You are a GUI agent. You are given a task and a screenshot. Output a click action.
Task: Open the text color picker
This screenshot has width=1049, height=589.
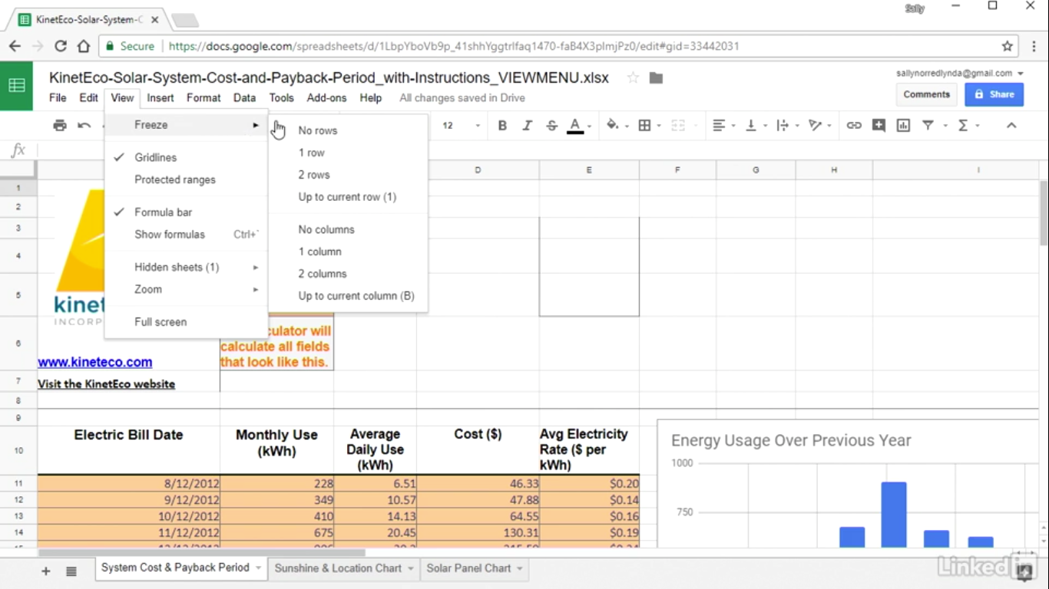pos(575,125)
